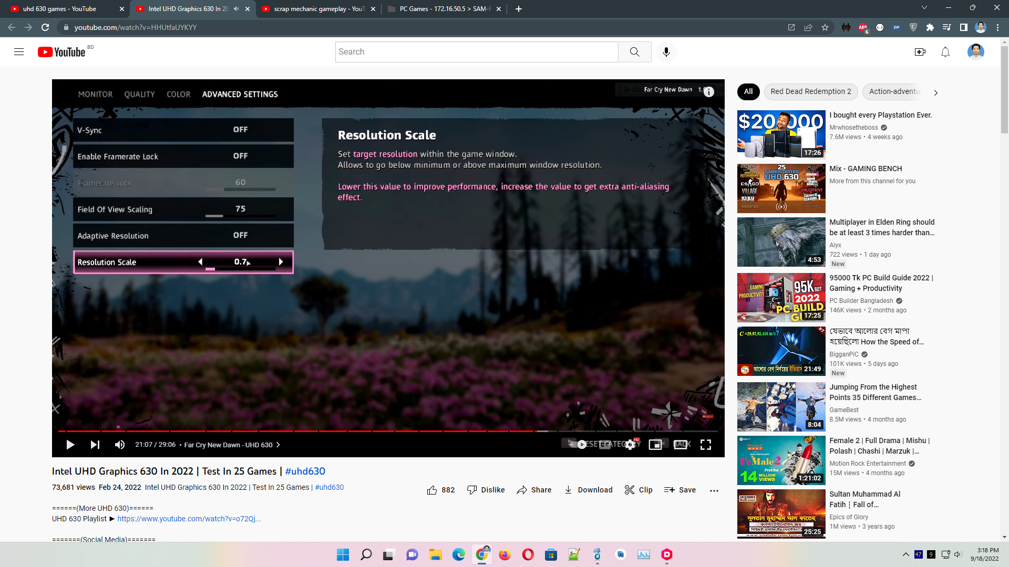
Task: Download the video
Action: click(x=588, y=490)
